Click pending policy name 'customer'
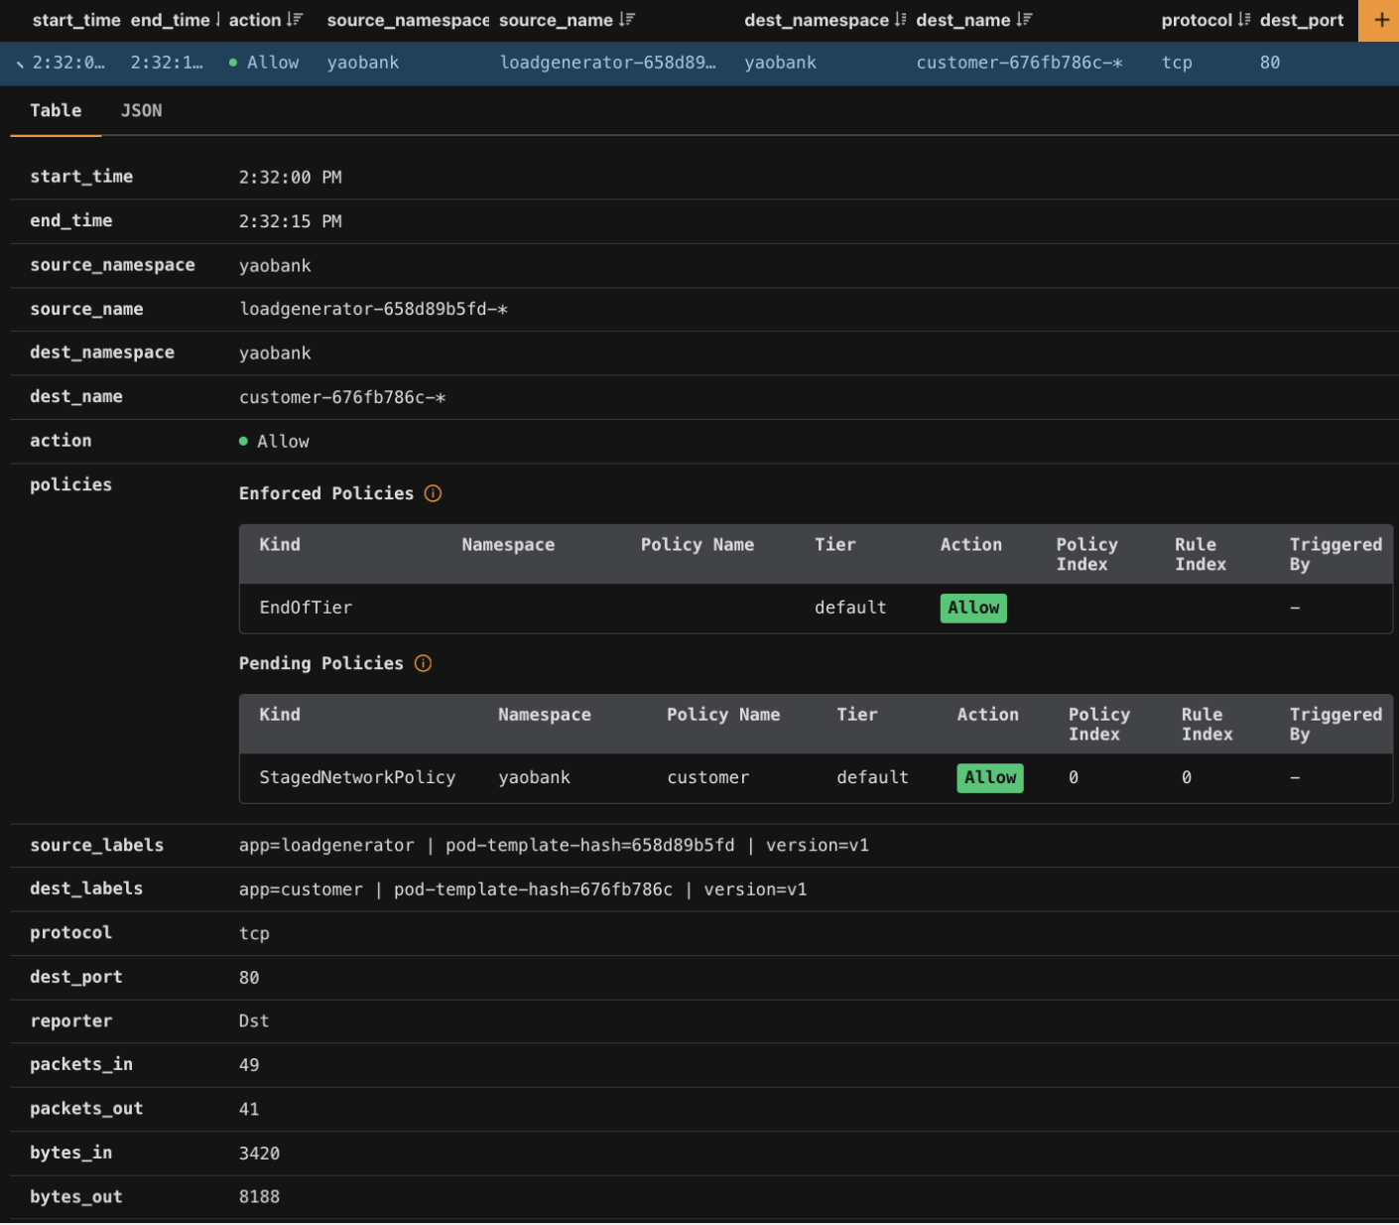This screenshot has height=1225, width=1399. pyautogui.click(x=707, y=777)
